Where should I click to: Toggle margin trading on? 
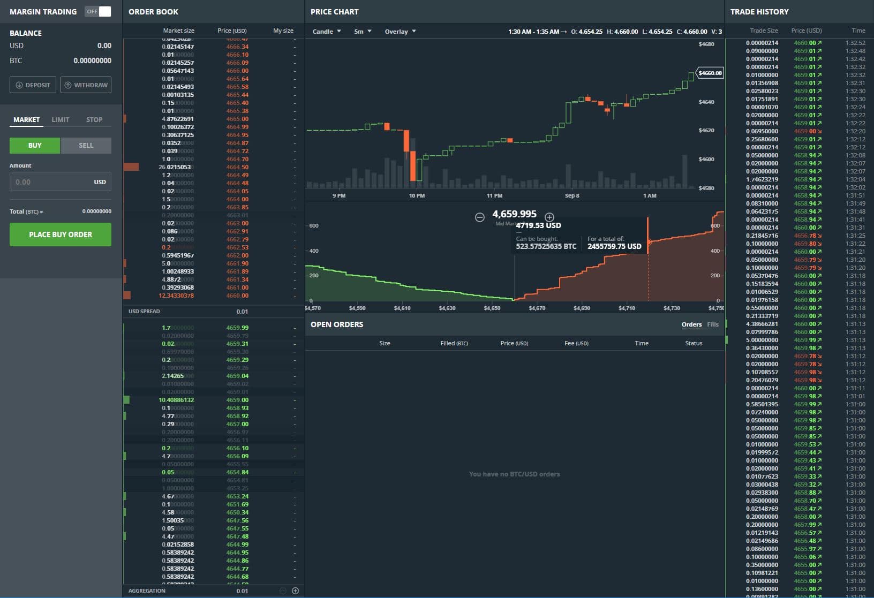point(98,11)
